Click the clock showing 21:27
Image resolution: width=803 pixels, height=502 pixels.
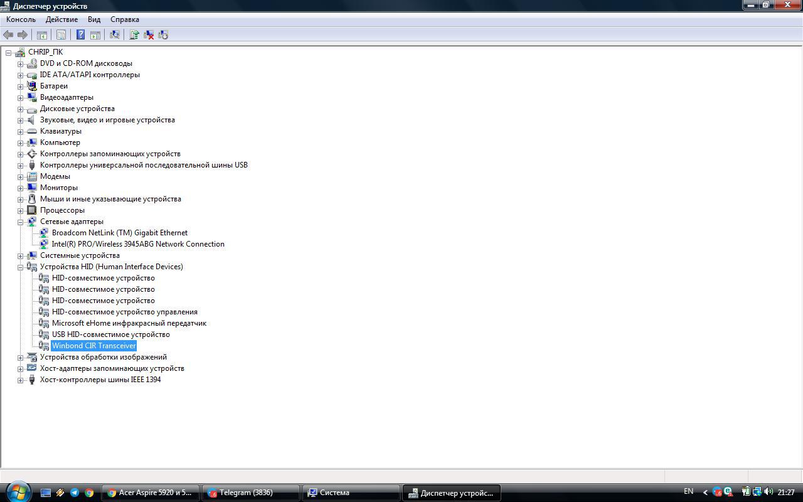pyautogui.click(x=786, y=493)
